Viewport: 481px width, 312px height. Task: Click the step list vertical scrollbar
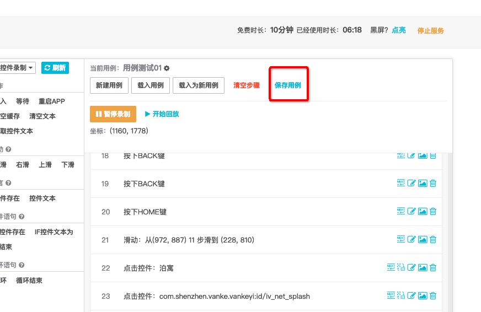pos(450,232)
